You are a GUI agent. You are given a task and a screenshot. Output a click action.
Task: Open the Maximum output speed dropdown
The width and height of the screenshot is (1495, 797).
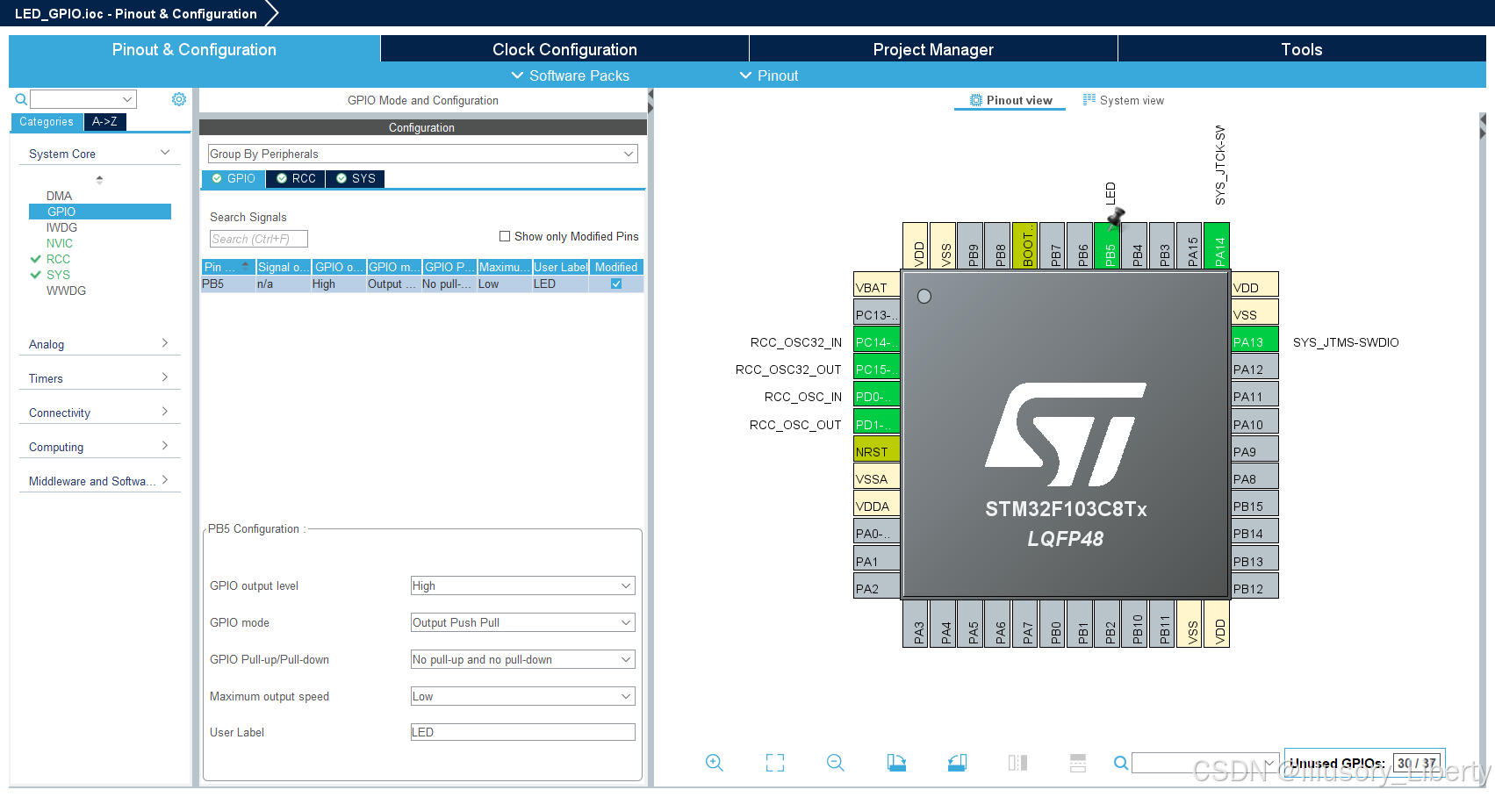(523, 696)
